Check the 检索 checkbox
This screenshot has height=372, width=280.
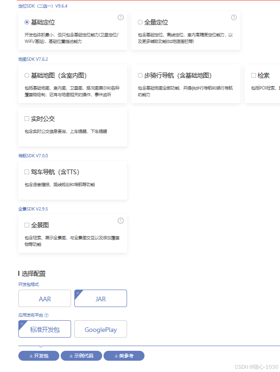tap(254, 75)
